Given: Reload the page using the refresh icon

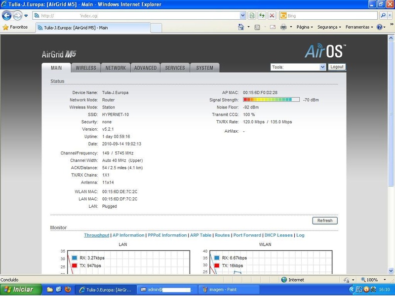Looking at the screenshot, I should click(262, 16).
